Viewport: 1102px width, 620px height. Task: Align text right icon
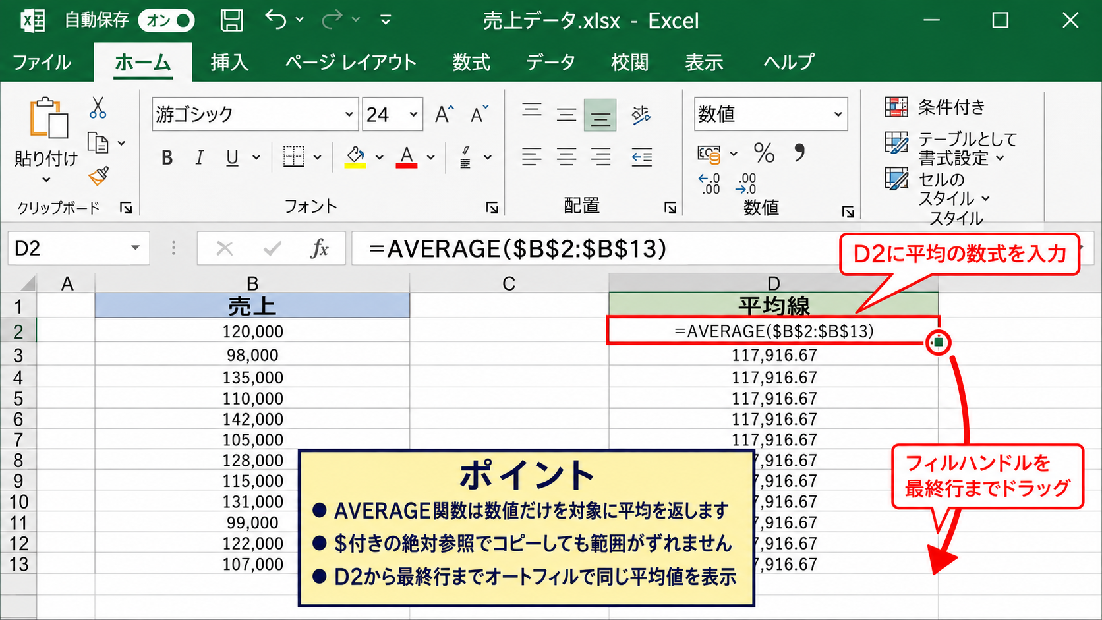tap(600, 157)
